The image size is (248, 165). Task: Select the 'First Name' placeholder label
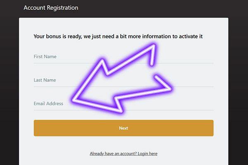(45, 57)
